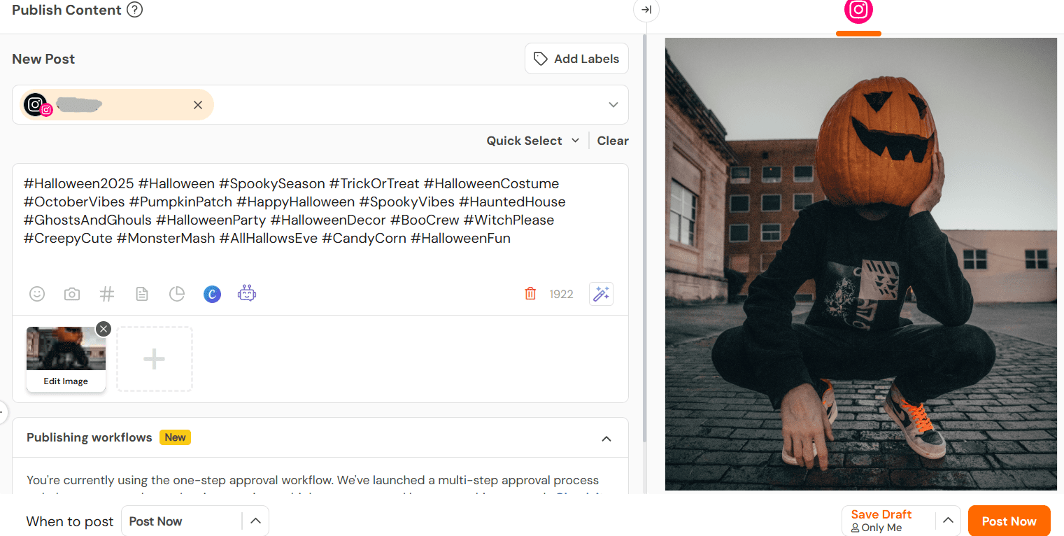The width and height of the screenshot is (1064, 536).
Task: Remove the uploaded pumpkin image
Action: (104, 328)
